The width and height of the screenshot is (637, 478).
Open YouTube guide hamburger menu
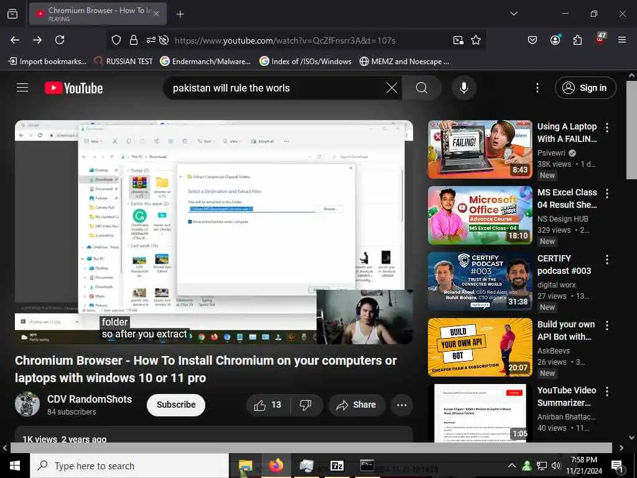point(22,88)
